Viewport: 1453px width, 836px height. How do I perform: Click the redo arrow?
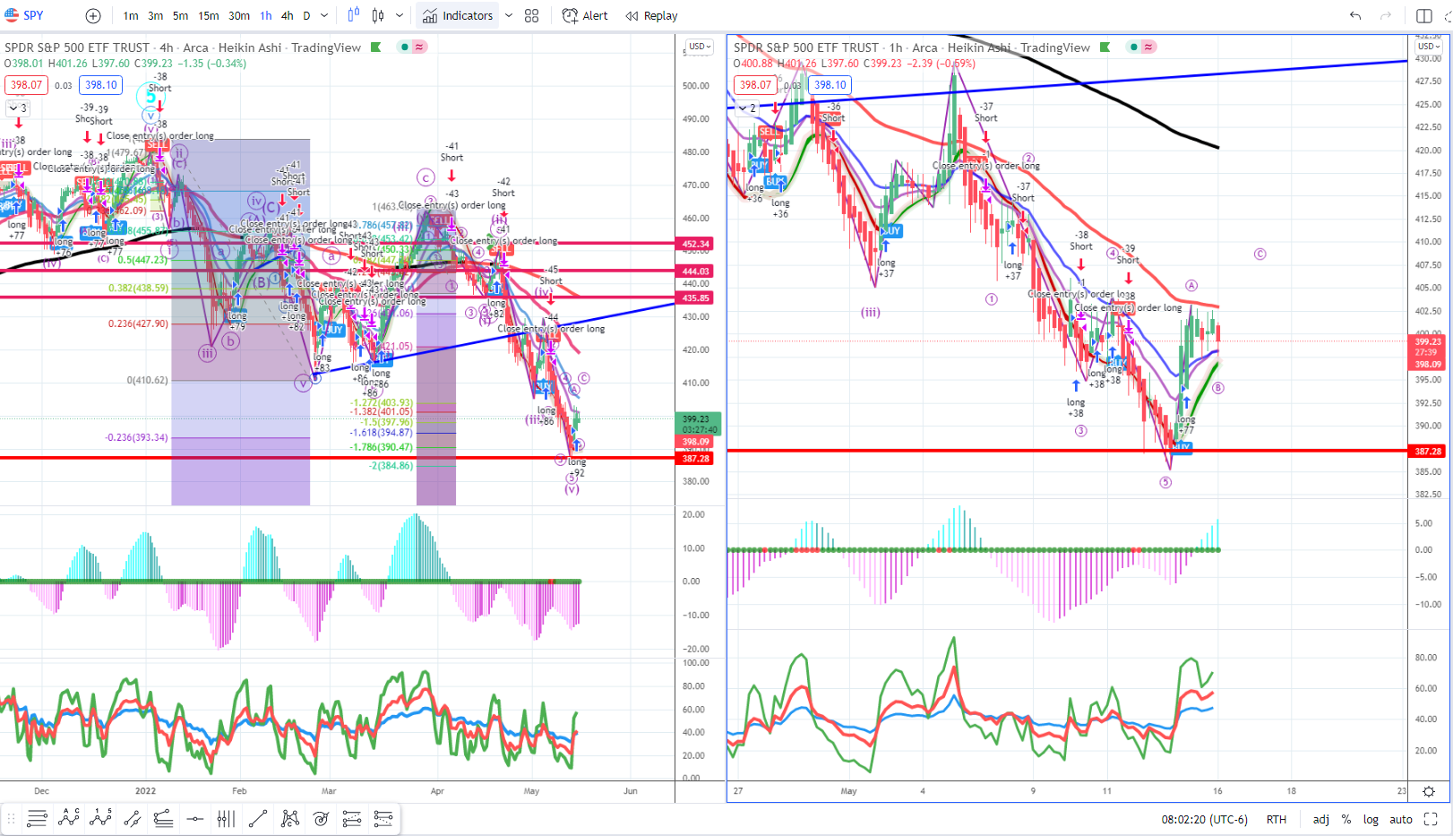(x=1386, y=15)
